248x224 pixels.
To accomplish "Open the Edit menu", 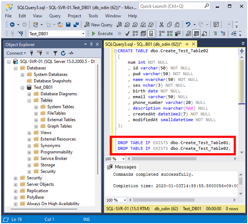I will pos(22,16).
